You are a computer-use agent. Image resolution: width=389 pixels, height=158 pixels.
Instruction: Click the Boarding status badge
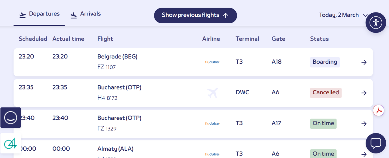(325, 62)
